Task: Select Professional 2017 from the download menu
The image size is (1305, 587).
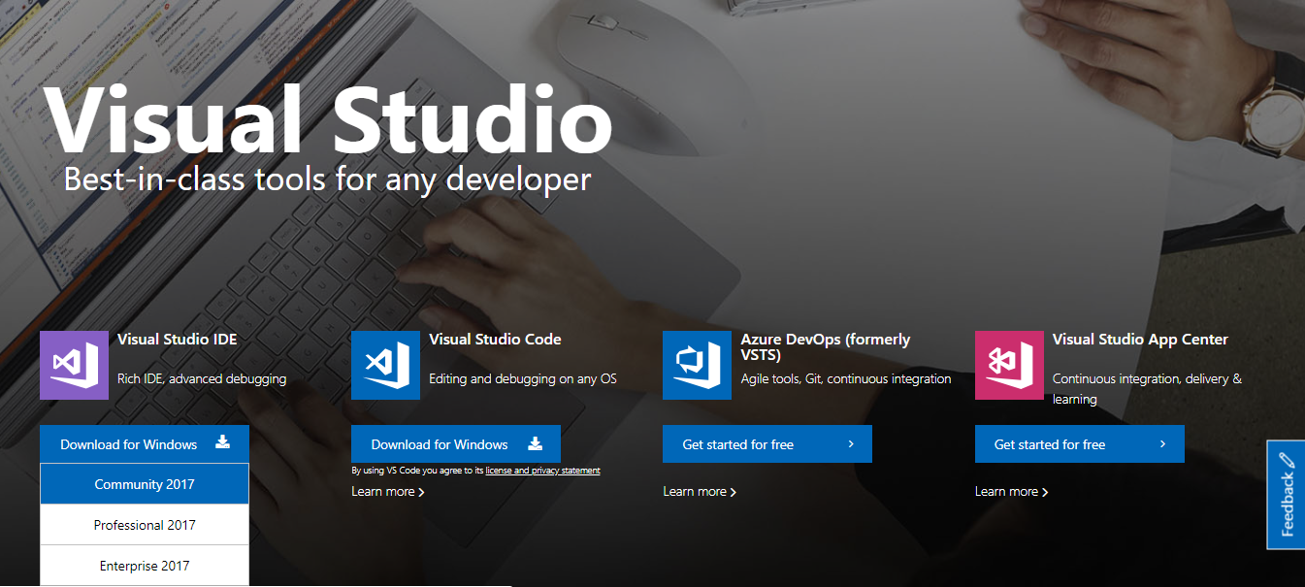Action: point(145,525)
